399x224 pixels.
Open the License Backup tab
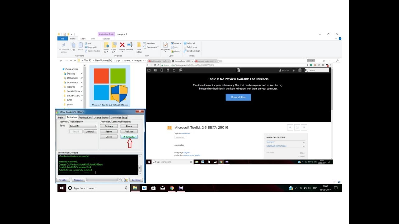(101, 118)
